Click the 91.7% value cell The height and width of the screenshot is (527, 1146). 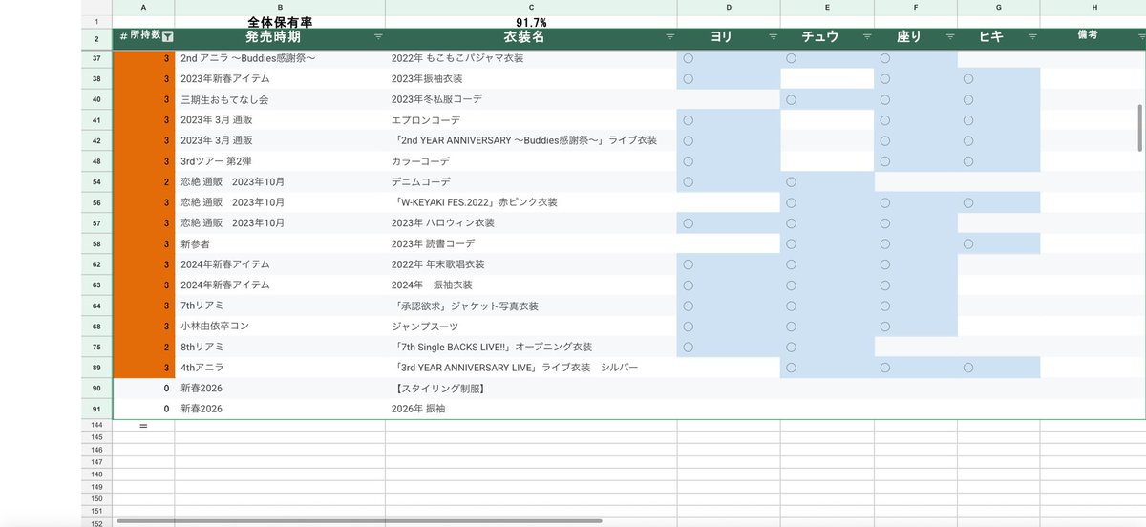(531, 21)
